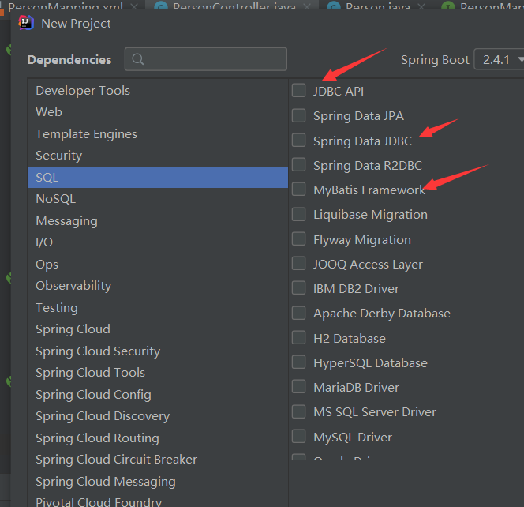Select the Testing category

[157, 308]
